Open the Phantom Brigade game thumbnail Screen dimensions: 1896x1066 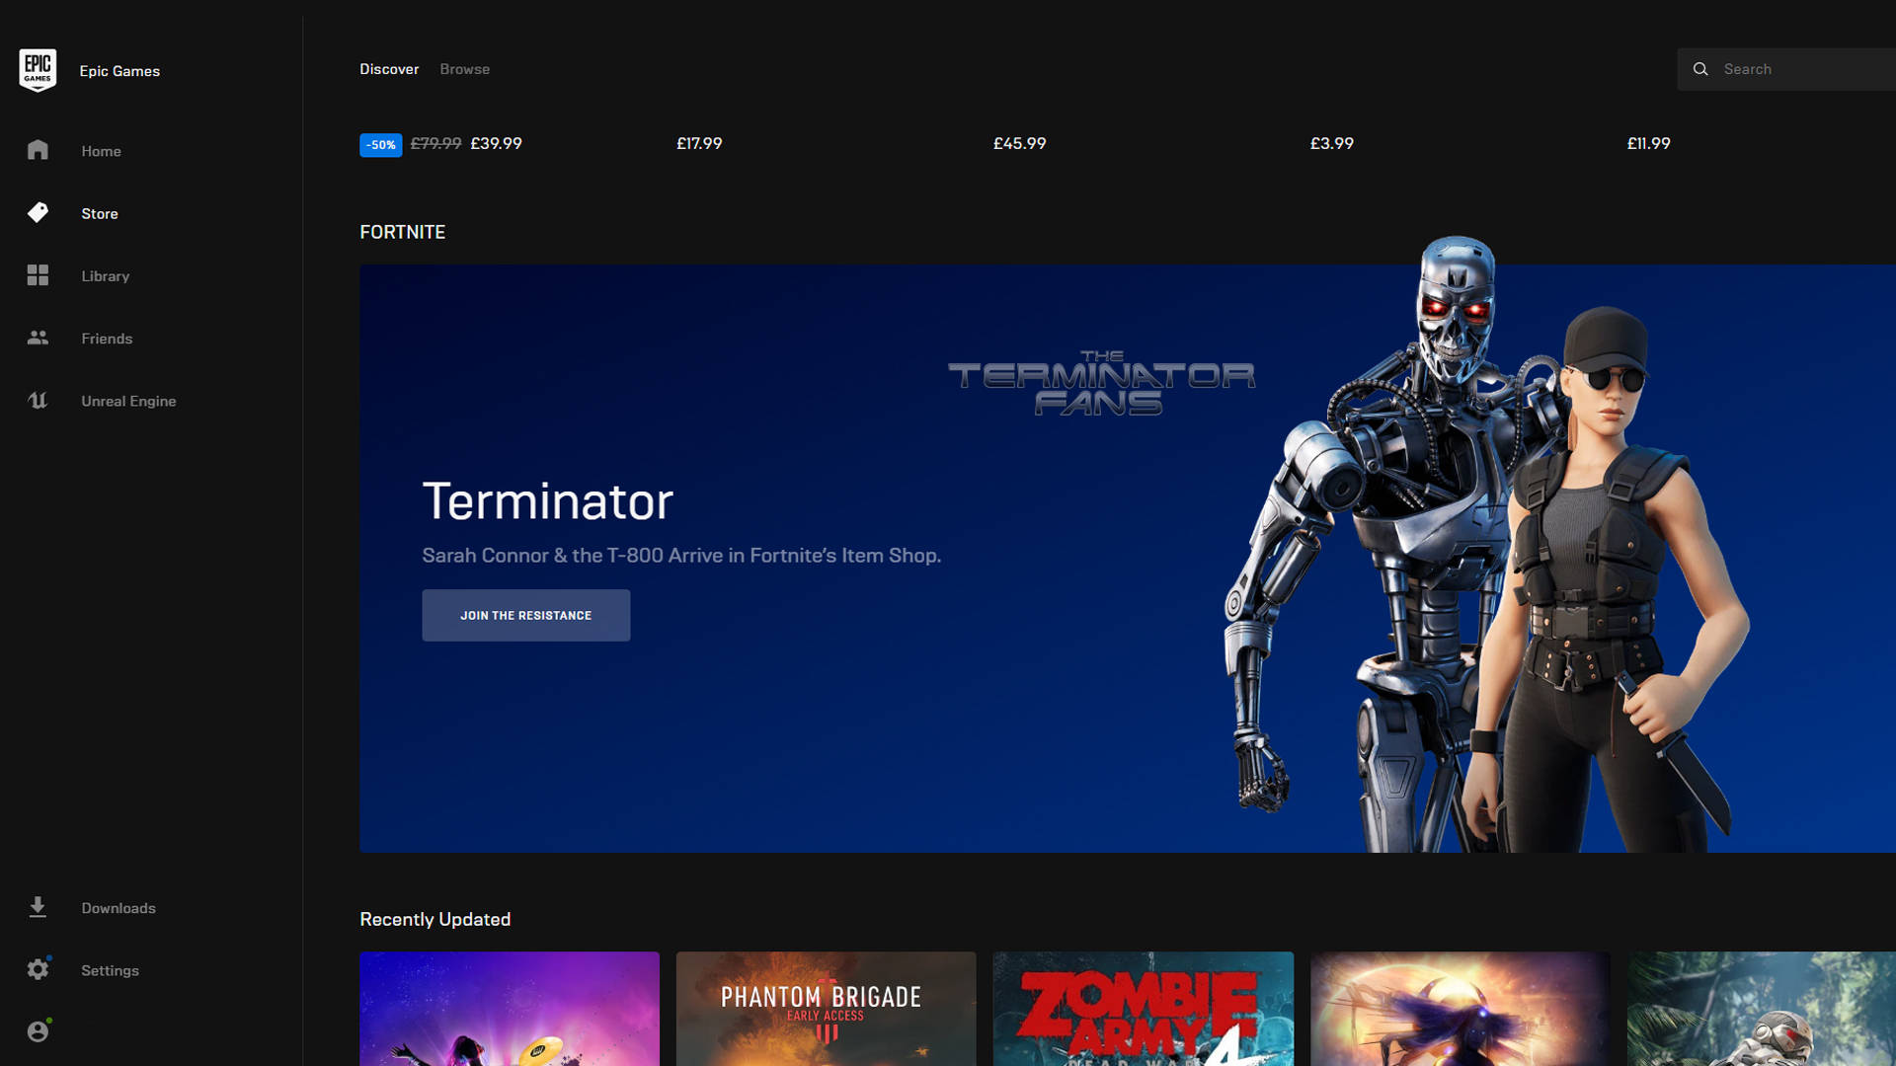[827, 1009]
